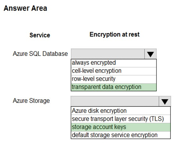The width and height of the screenshot is (174, 144).
Task: Click the Azure SQL Database label
Action: click(x=40, y=54)
